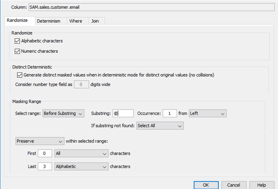Open the If substring not found dropdown
The height and width of the screenshot is (189, 278).
[x=159, y=126]
